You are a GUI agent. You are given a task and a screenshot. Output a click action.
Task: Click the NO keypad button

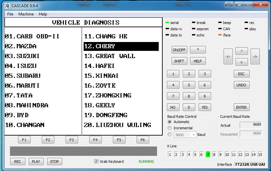(x=173, y=107)
